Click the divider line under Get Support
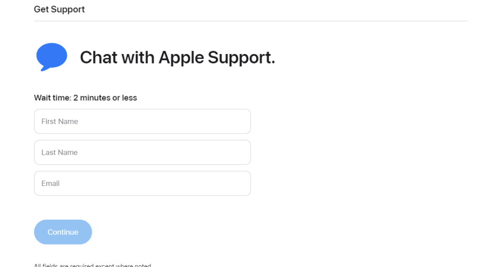Screen dimensions: 485x267 tap(251, 21)
